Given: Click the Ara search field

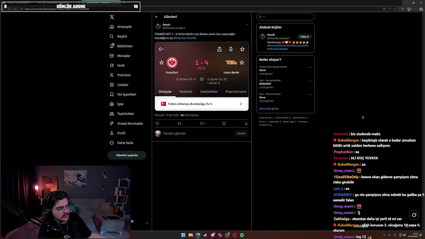Looking at the screenshot, I should coord(286,17).
